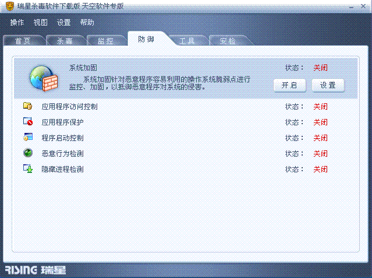
Task: Click 关闭 status of 隐藏进程检测
Action: tap(321, 169)
